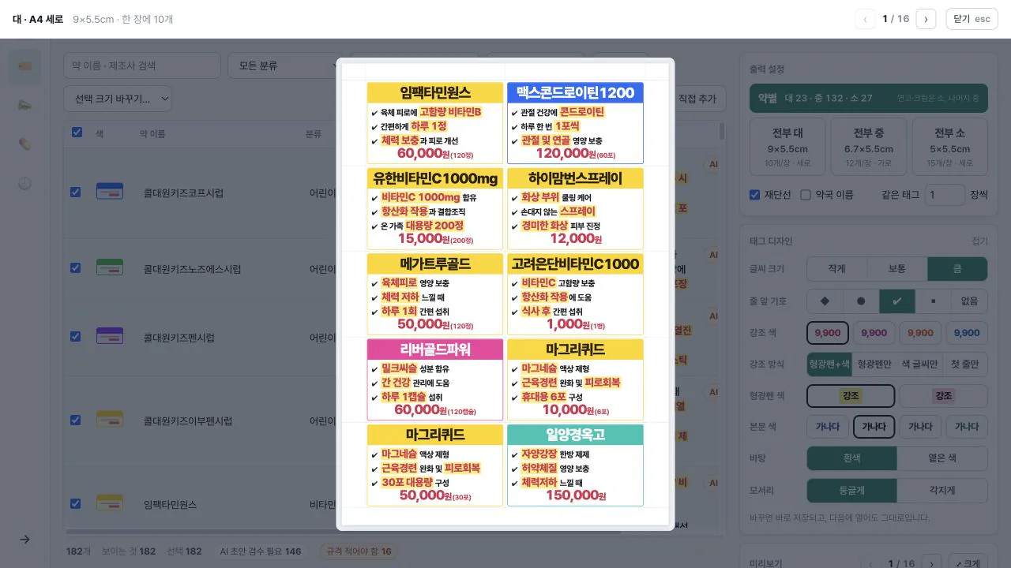Click yellow tag icon of 임팩타민원스 row
This screenshot has width=1011, height=568.
click(x=109, y=503)
